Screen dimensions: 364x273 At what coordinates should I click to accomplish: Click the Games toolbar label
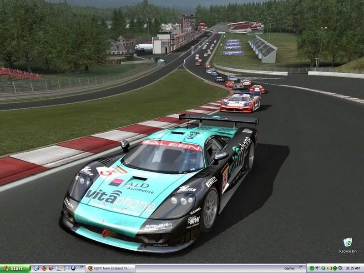click(x=289, y=268)
